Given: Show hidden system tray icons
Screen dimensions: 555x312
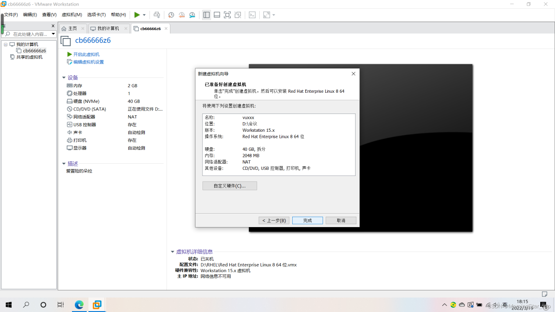Looking at the screenshot, I should 444,305.
